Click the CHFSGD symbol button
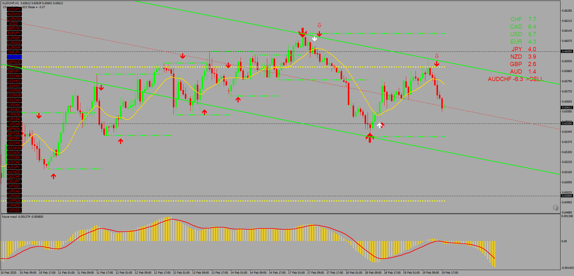This screenshot has width=574, height=276. point(14,186)
